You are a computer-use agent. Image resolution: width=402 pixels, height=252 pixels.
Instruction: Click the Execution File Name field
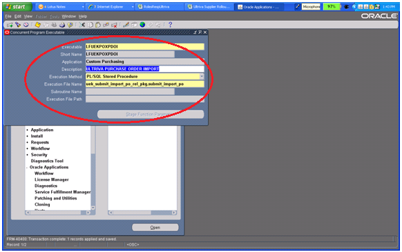point(144,84)
